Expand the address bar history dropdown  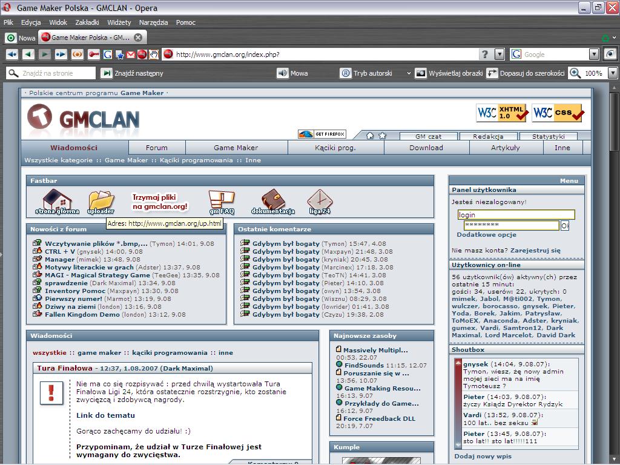click(x=500, y=54)
